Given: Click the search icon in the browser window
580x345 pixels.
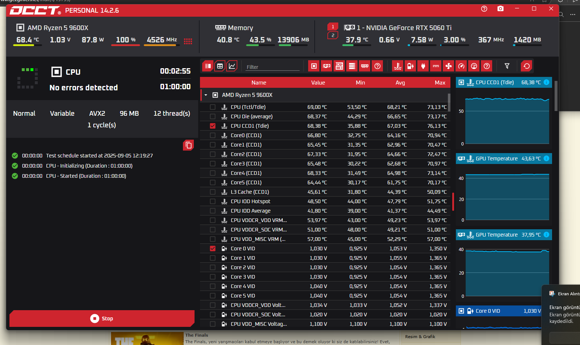Looking at the screenshot, I should coord(561,15).
